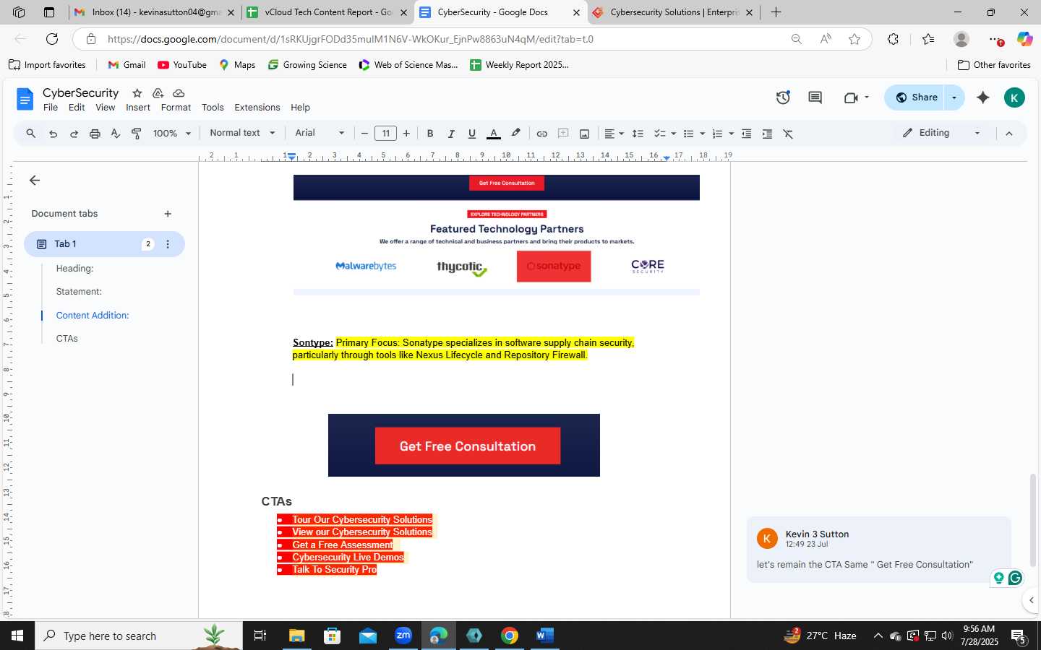Redo the last undone action
Viewport: 1041px width, 650px height.
pyautogui.click(x=74, y=134)
